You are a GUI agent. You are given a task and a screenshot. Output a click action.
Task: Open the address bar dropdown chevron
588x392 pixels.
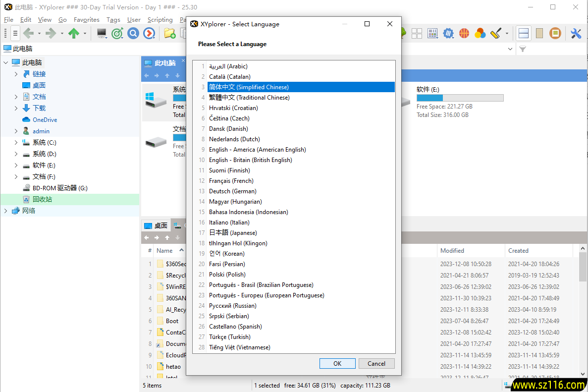click(511, 49)
